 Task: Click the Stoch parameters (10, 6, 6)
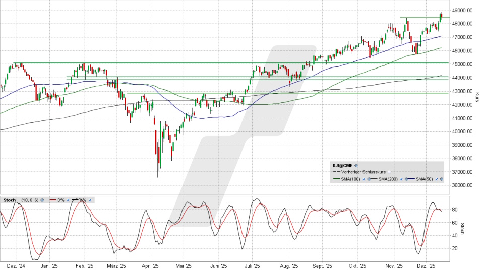(x=30, y=200)
